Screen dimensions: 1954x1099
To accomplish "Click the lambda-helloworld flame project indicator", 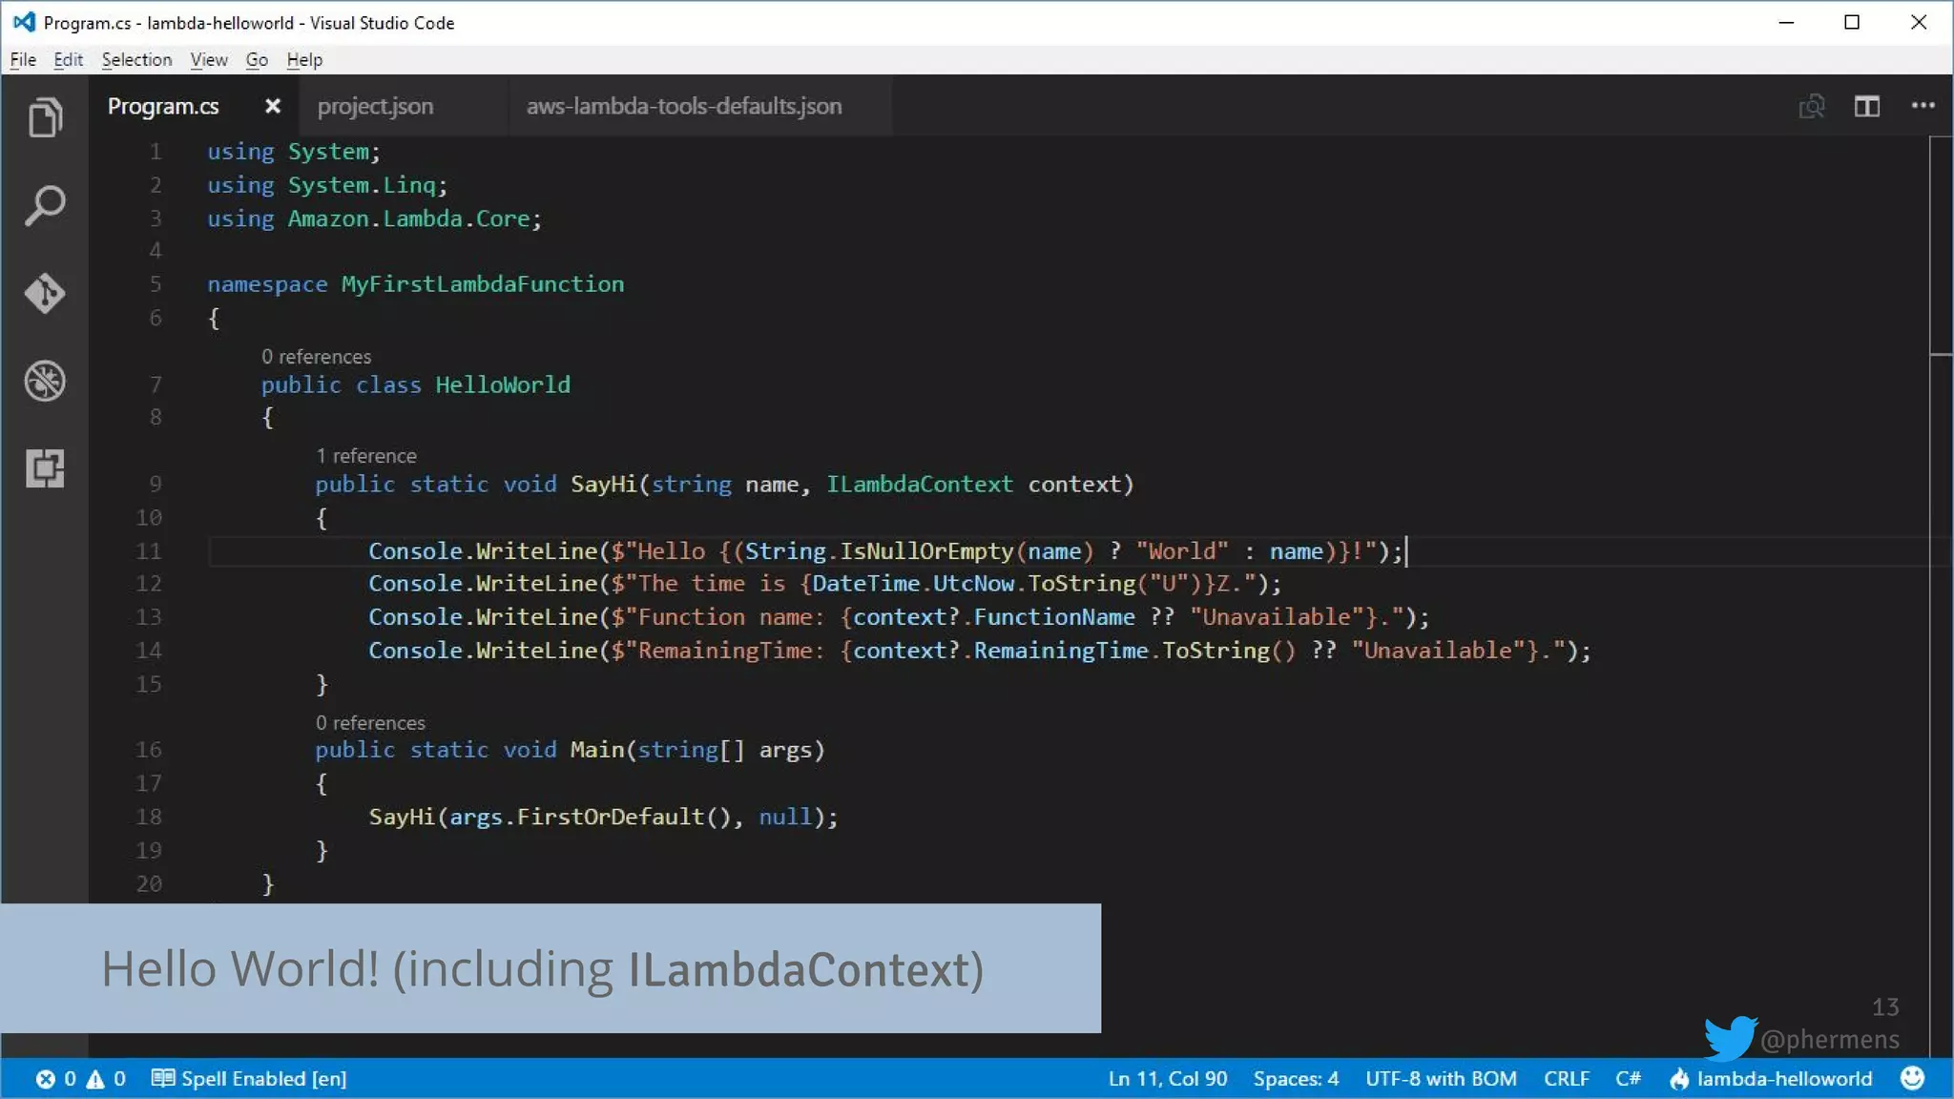I will pyautogui.click(x=1771, y=1079).
